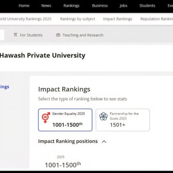Click the For Students graduate icon
Image resolution: width=173 pixels, height=173 pixels.
(x=16, y=35)
